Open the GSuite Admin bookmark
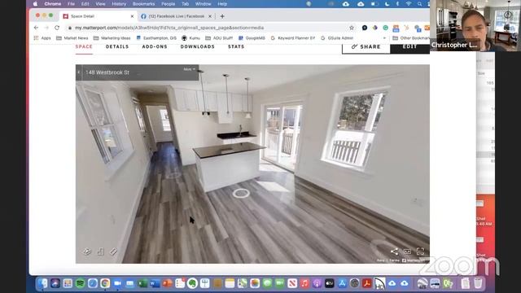The image size is (521, 293). tap(337, 38)
